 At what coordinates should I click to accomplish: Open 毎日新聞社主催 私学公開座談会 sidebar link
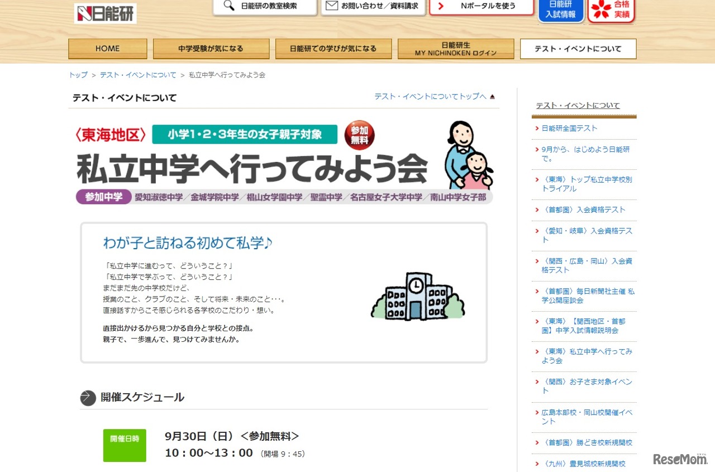pyautogui.click(x=588, y=296)
